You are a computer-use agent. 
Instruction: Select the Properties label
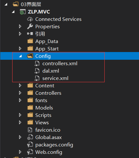point(48,27)
